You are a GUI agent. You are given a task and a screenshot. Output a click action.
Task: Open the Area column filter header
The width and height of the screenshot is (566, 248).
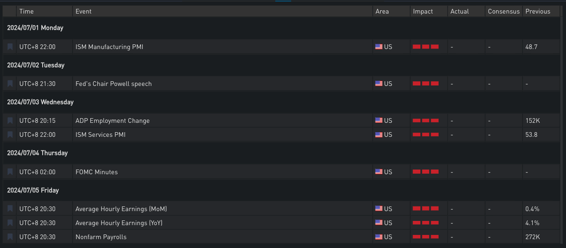pos(382,11)
